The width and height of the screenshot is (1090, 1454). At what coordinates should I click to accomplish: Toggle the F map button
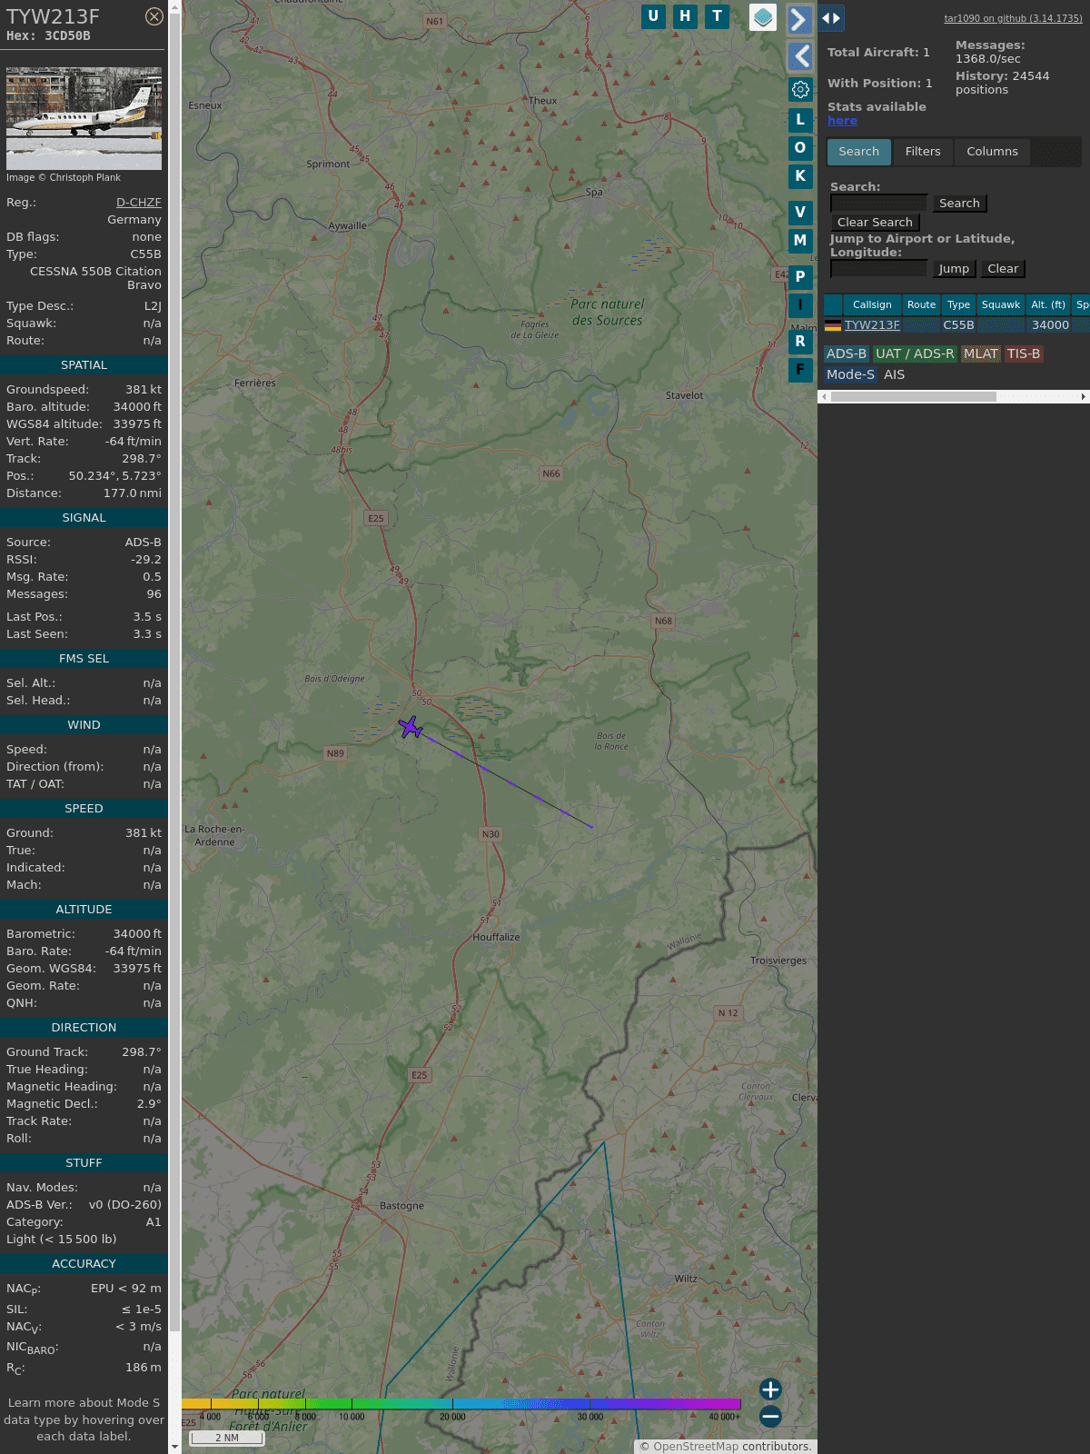pos(800,369)
